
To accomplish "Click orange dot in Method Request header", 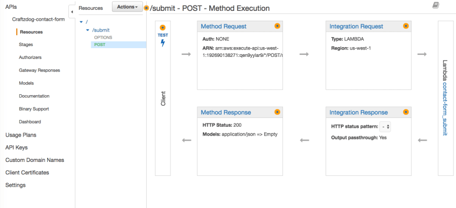I will [x=277, y=26].
